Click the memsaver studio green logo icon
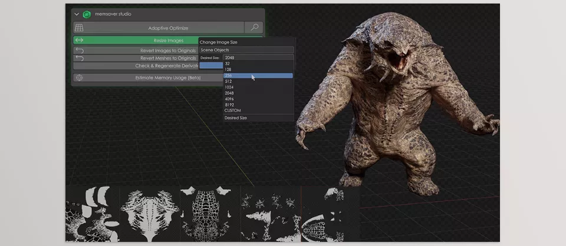 pyautogui.click(x=86, y=14)
